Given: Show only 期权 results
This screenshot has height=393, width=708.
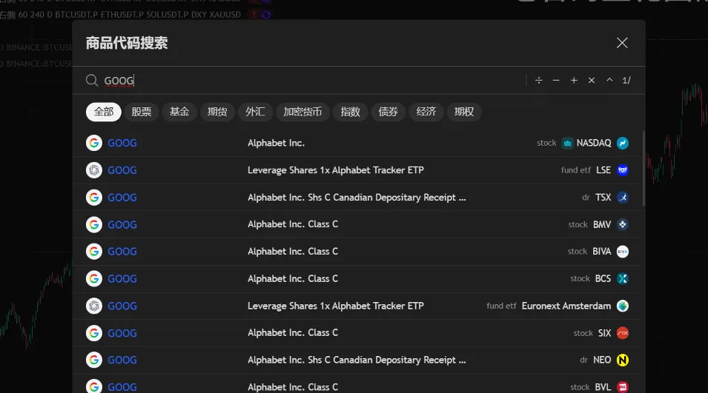Looking at the screenshot, I should coord(464,112).
